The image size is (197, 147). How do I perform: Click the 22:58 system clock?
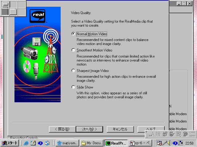coord(189,143)
